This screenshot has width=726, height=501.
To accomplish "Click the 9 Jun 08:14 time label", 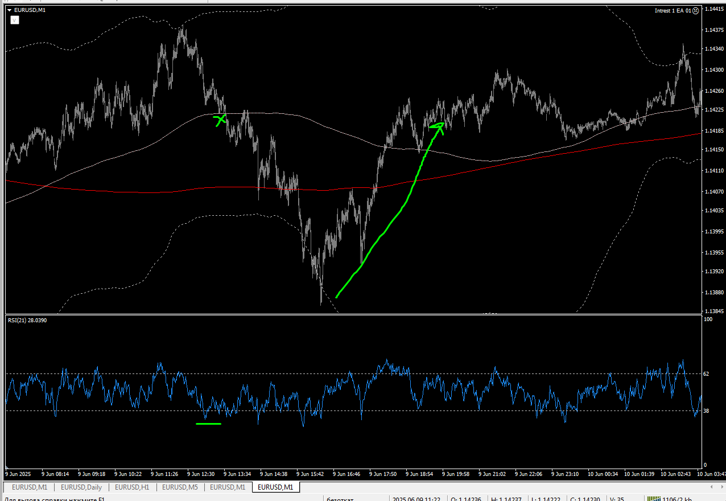I will click(x=55, y=474).
